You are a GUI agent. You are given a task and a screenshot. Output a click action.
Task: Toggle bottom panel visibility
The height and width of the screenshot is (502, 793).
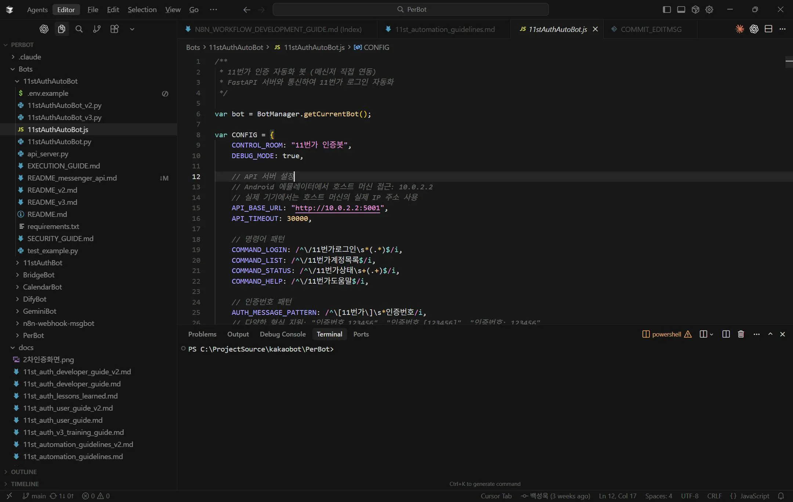pos(681,10)
